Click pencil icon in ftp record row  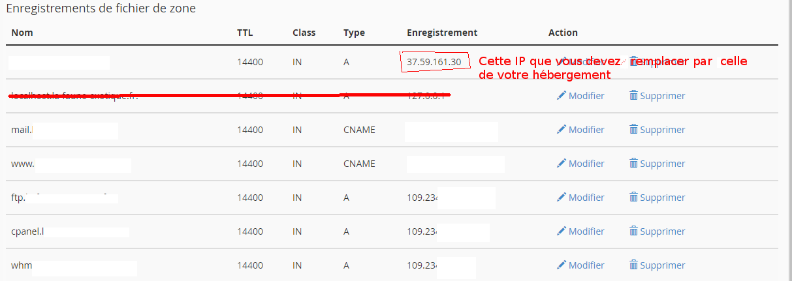click(561, 197)
